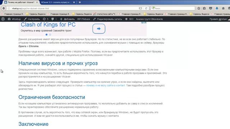
Task: Select the second ad carousel dot
Action: 50,35
